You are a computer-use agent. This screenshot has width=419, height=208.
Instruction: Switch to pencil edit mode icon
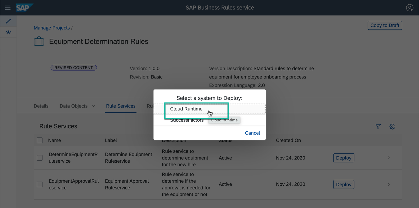[x=8, y=21]
